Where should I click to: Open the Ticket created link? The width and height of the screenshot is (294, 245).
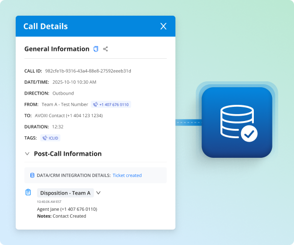[x=127, y=175]
